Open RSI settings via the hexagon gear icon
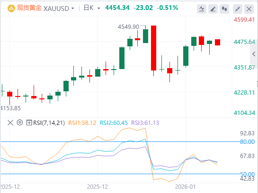Screen dimensions: 258x193 point(20,123)
